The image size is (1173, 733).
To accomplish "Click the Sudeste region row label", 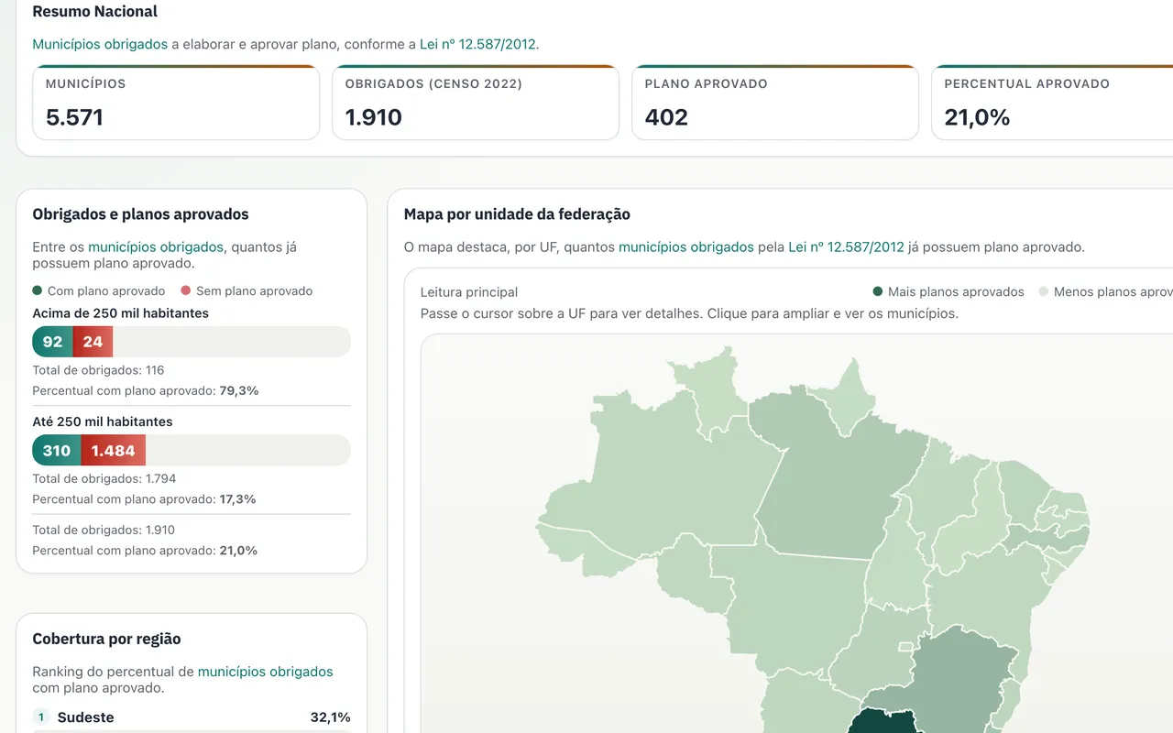I will tap(86, 717).
